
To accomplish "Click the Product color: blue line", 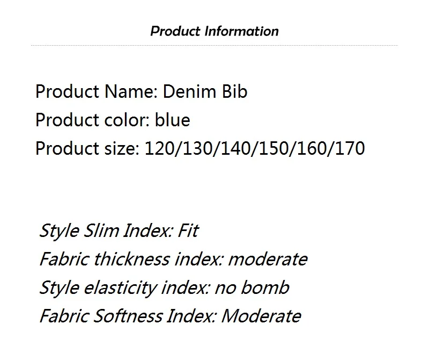I will [113, 120].
